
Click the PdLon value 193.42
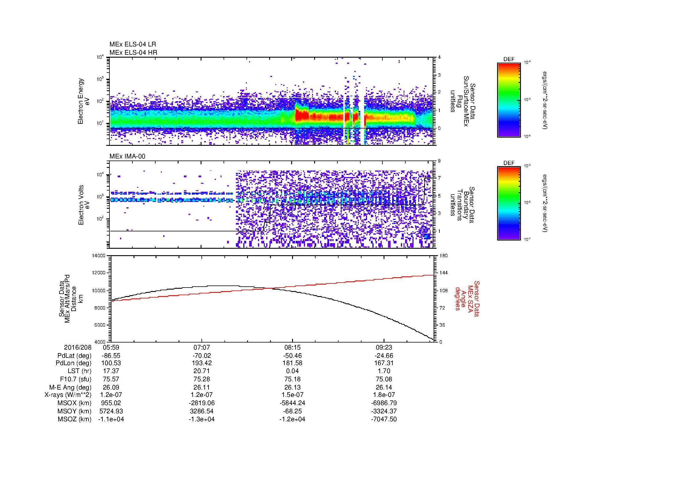pos(202,363)
